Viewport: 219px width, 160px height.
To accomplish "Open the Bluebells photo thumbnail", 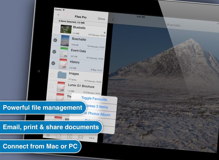I will pos(66,29).
